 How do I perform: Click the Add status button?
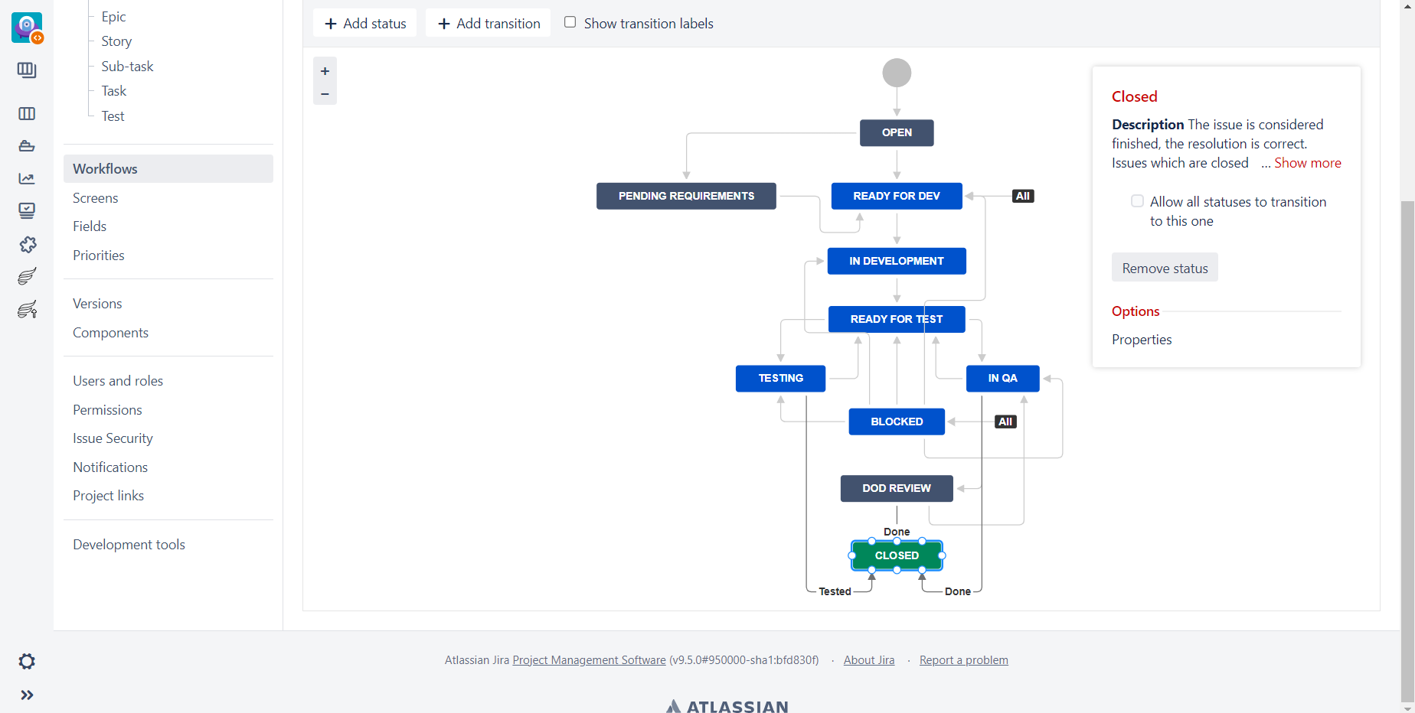[x=364, y=23]
